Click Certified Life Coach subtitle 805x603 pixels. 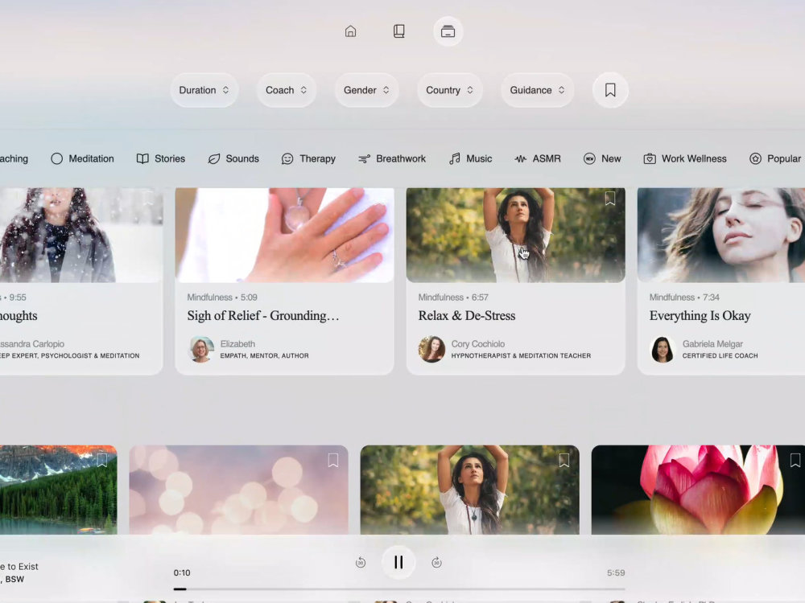(x=720, y=356)
